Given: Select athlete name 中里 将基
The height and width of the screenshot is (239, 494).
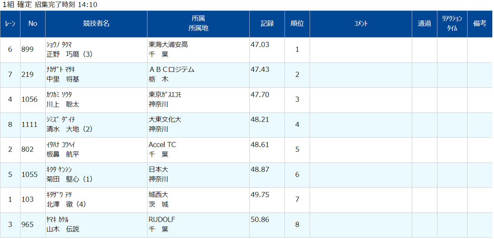Looking at the screenshot, I should click(x=63, y=80).
